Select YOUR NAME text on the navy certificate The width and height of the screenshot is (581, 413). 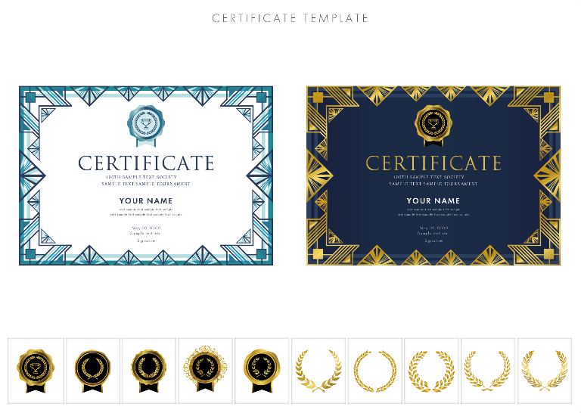click(433, 200)
